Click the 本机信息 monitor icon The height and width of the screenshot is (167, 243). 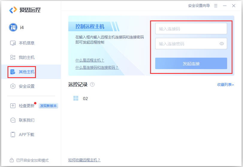(x=13, y=43)
